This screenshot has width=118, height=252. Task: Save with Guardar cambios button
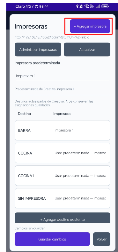(x=52, y=239)
